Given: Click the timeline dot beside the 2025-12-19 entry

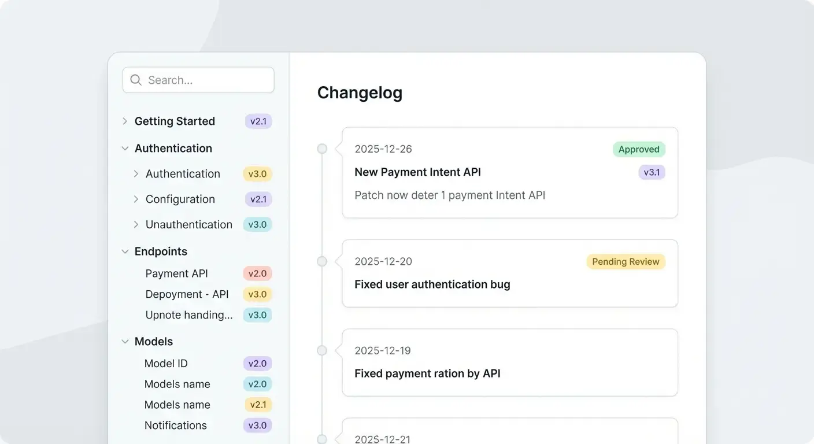Looking at the screenshot, I should 322,350.
